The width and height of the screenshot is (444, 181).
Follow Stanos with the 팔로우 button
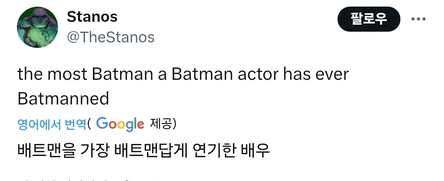pyautogui.click(x=369, y=19)
